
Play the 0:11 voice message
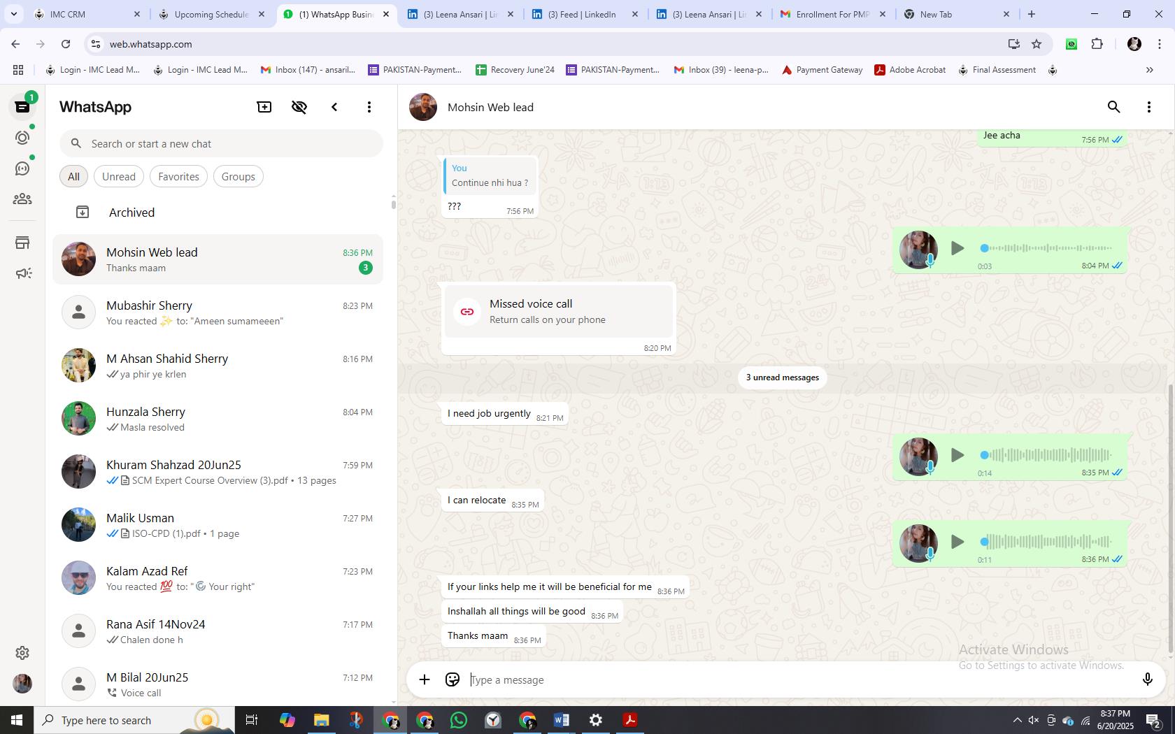pyautogui.click(x=957, y=542)
